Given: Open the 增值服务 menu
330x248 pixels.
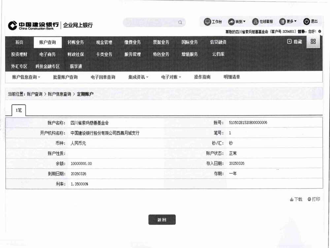Looking at the screenshot, I should pyautogui.click(x=190, y=54).
